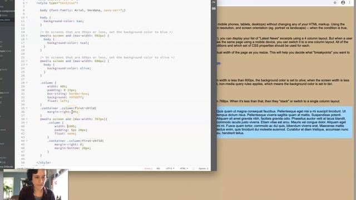Click the Spaces: 2 indentation setting
Viewport: 356px width, 200px height.
(x=203, y=168)
